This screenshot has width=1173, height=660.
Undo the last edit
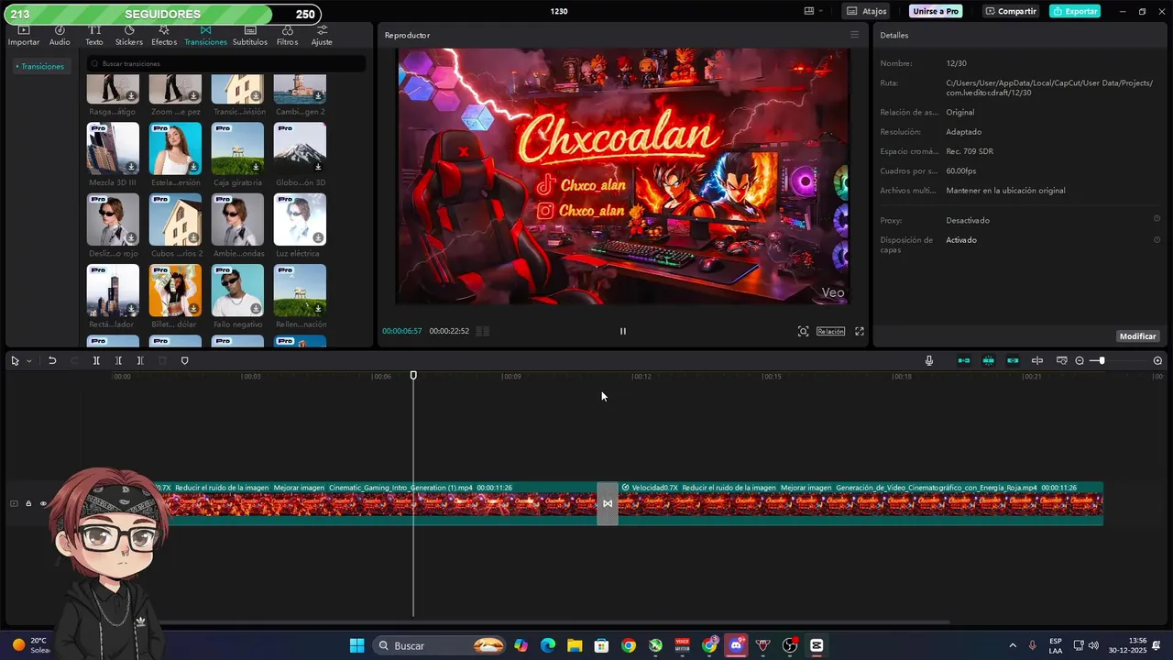(x=52, y=360)
